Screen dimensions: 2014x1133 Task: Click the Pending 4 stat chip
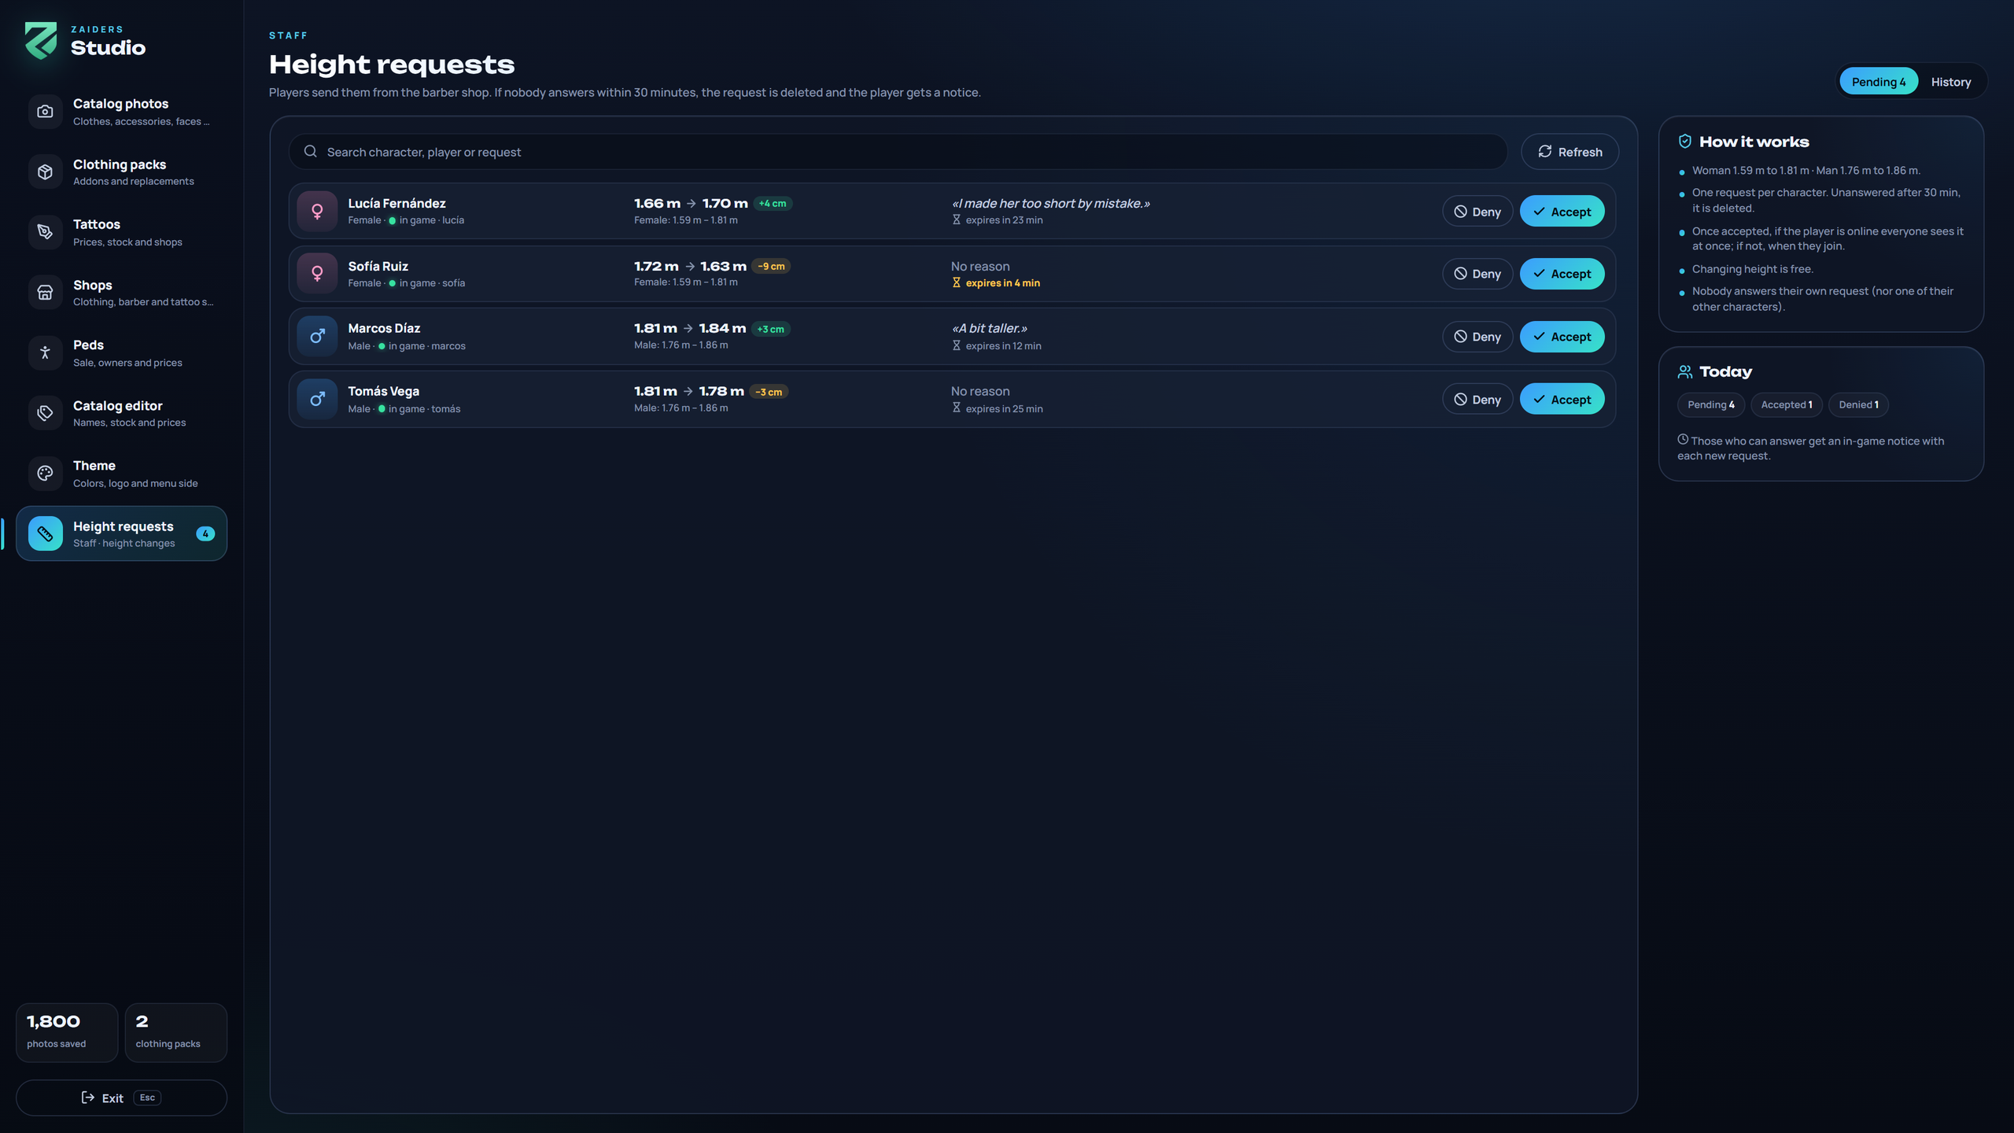click(1710, 404)
